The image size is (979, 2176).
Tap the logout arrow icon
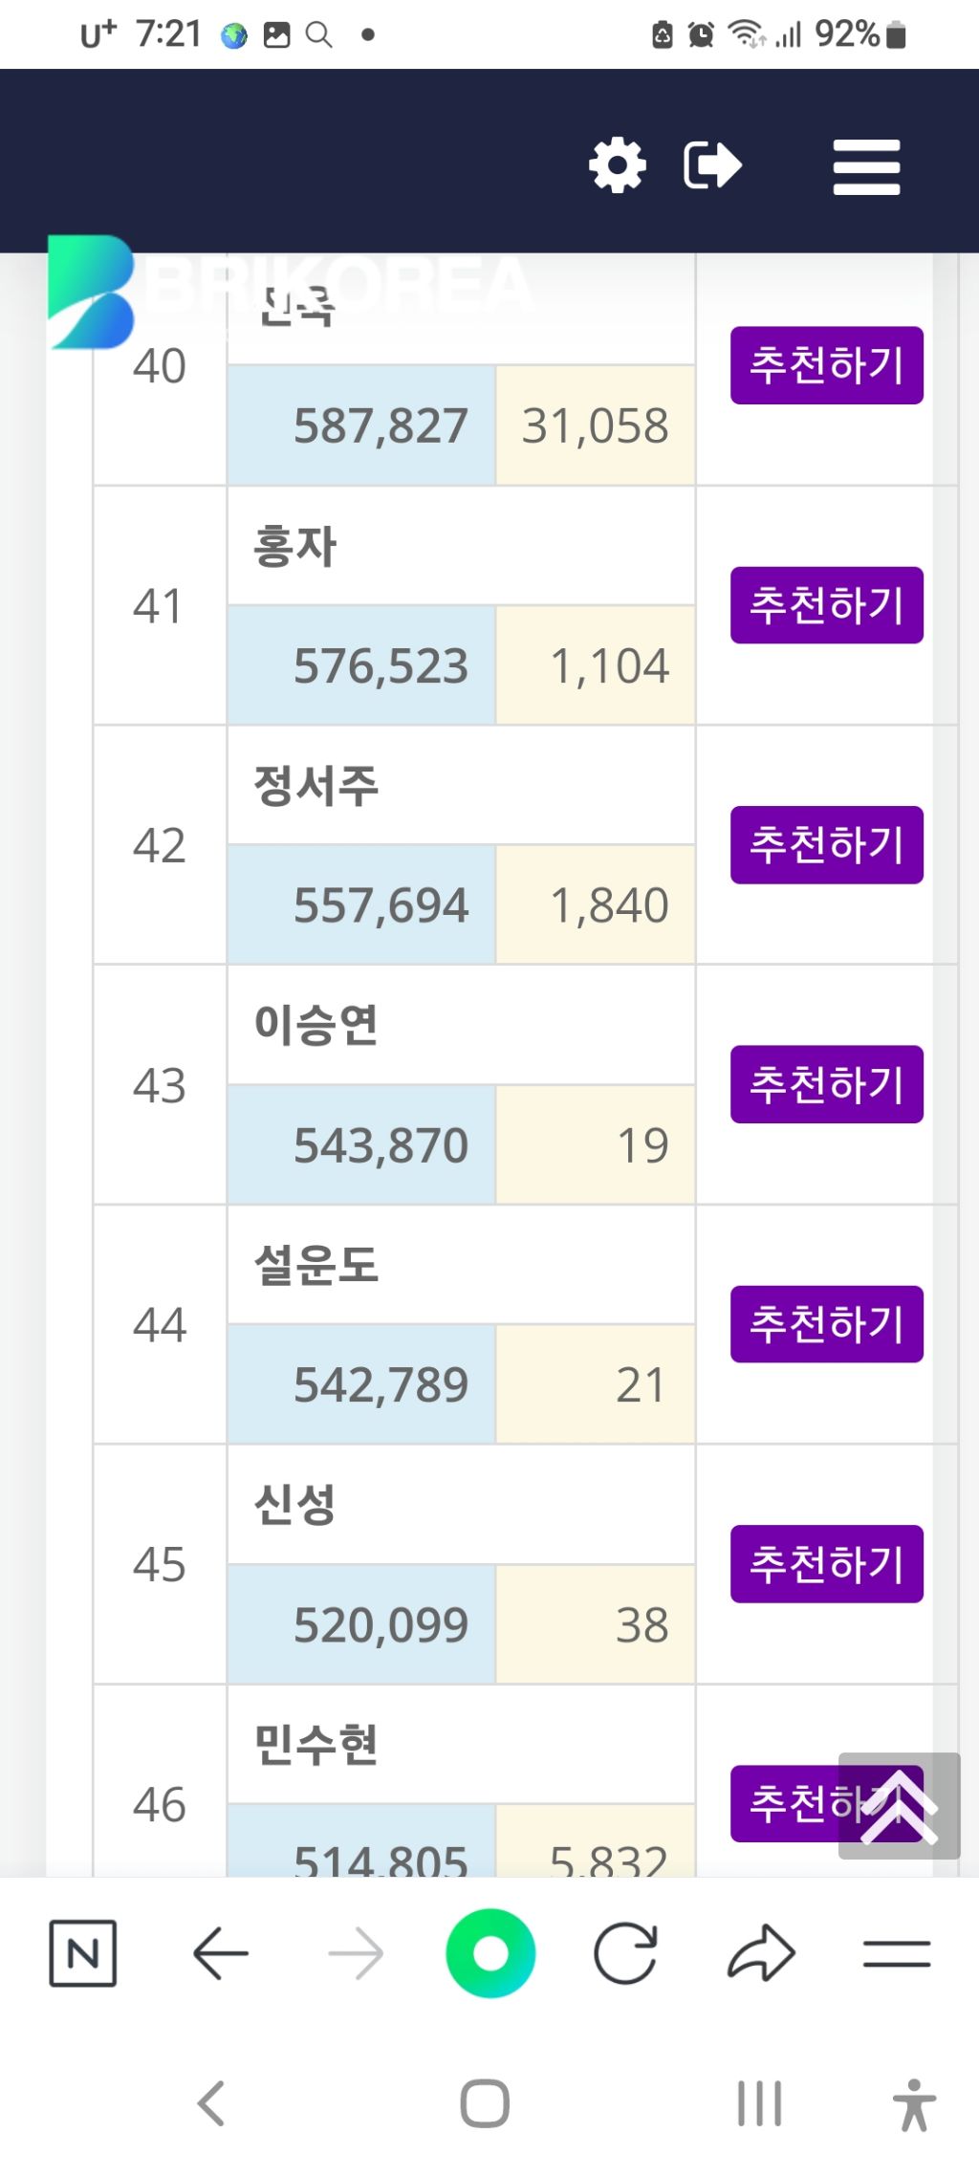[713, 165]
